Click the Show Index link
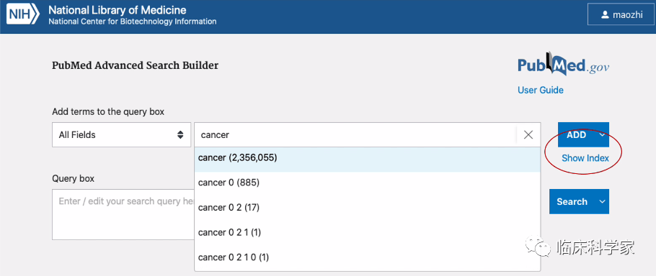This screenshot has height=276, width=656. 585,158
